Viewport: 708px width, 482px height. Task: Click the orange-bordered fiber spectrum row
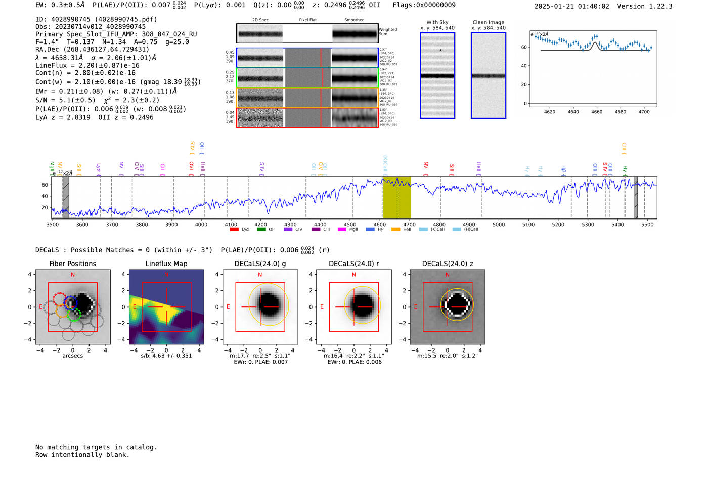pyautogui.click(x=307, y=98)
